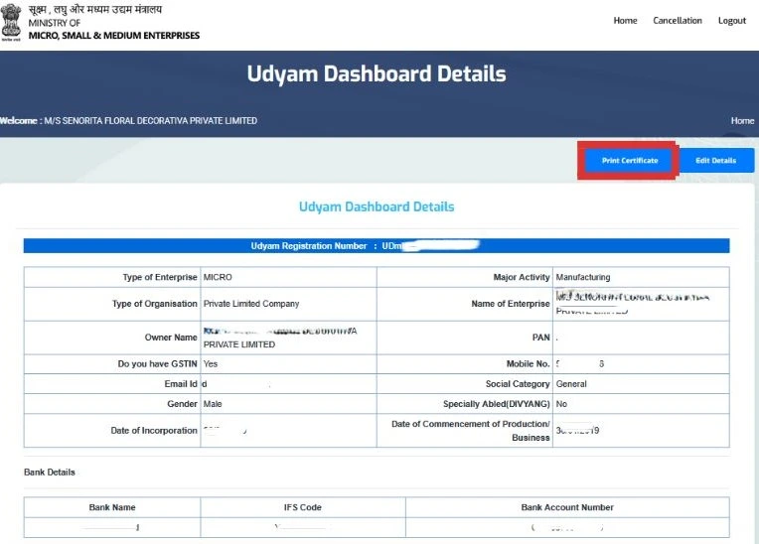Viewport: 759px width, 544px height.
Task: Click the 'Gender' label
Action: pyautogui.click(x=182, y=404)
